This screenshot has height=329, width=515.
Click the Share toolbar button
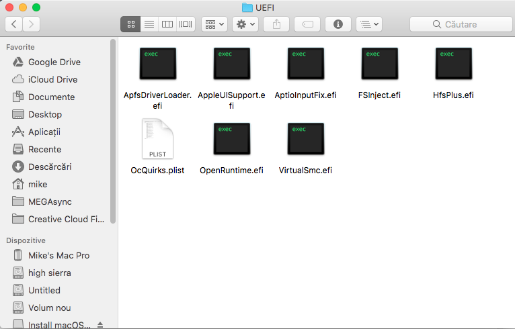pyautogui.click(x=276, y=24)
